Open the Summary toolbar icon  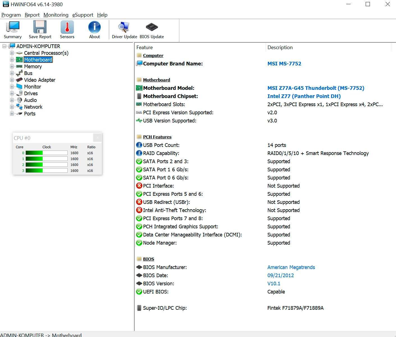click(13, 30)
